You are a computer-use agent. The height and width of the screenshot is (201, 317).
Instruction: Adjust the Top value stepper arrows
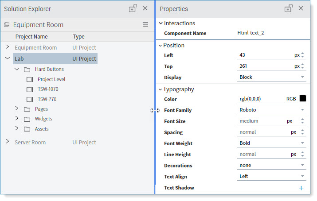pos(302,66)
